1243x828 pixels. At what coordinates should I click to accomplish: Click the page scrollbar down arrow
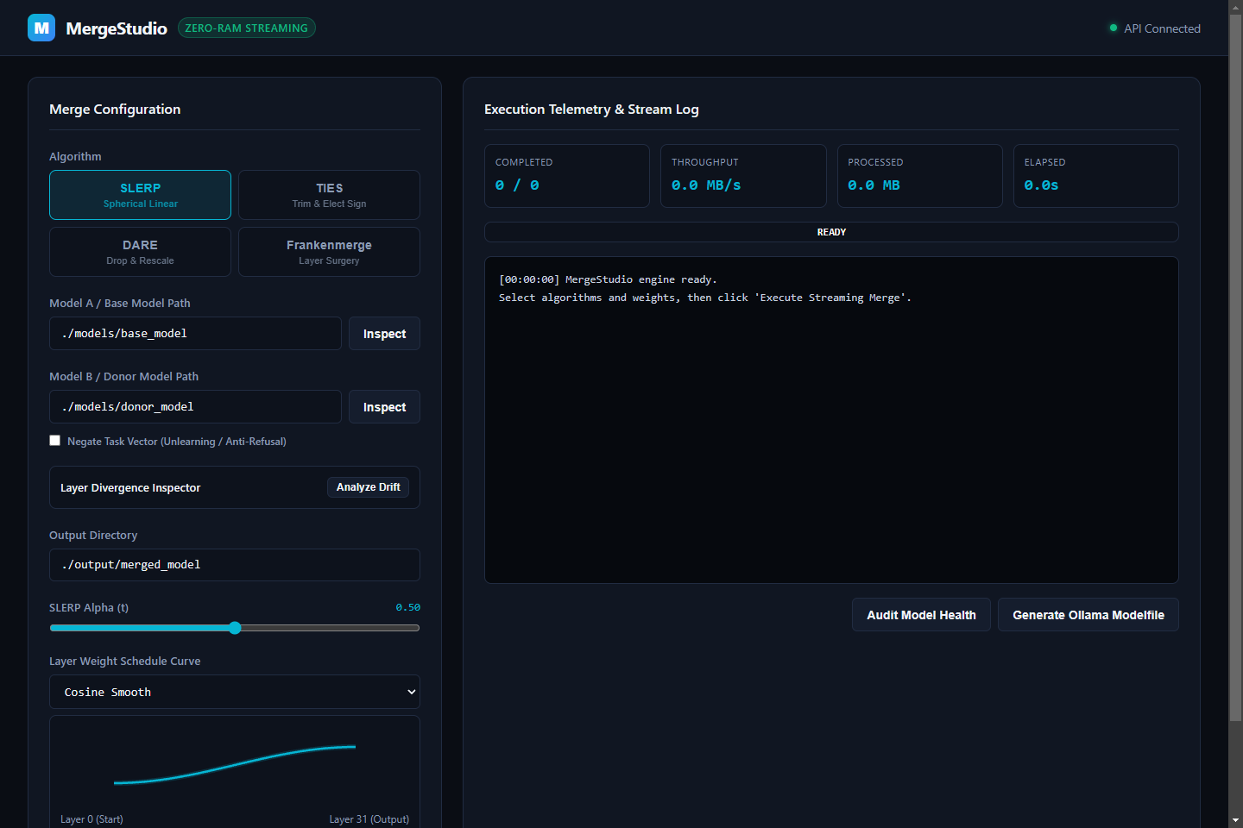(x=1236, y=820)
